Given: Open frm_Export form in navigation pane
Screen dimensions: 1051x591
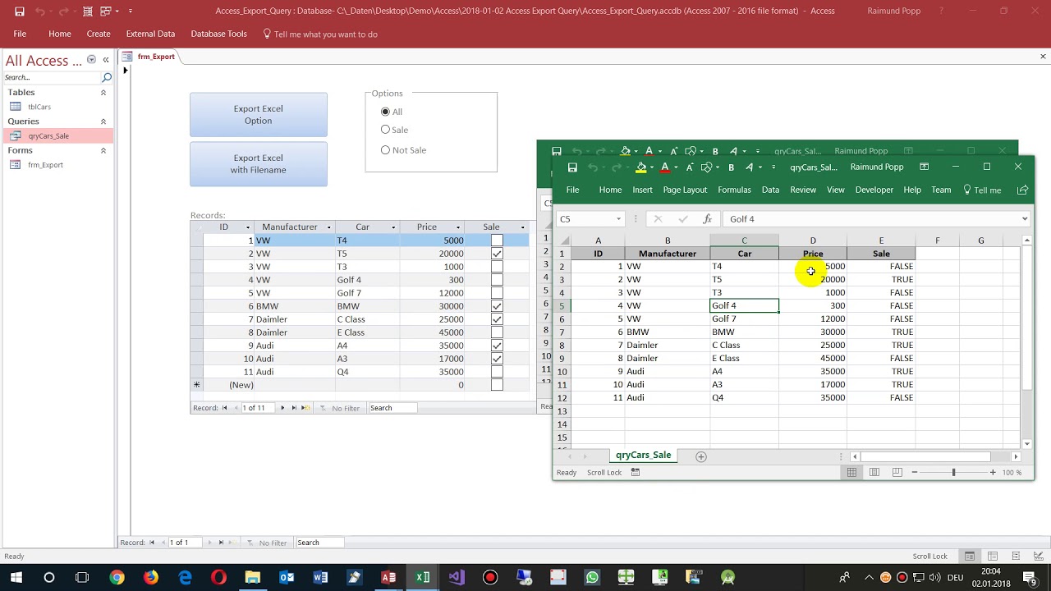Looking at the screenshot, I should [x=45, y=165].
